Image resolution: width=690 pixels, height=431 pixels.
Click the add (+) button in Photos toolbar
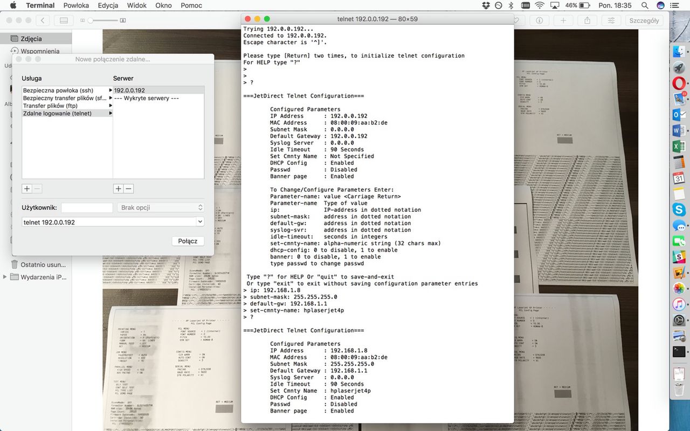[563, 20]
